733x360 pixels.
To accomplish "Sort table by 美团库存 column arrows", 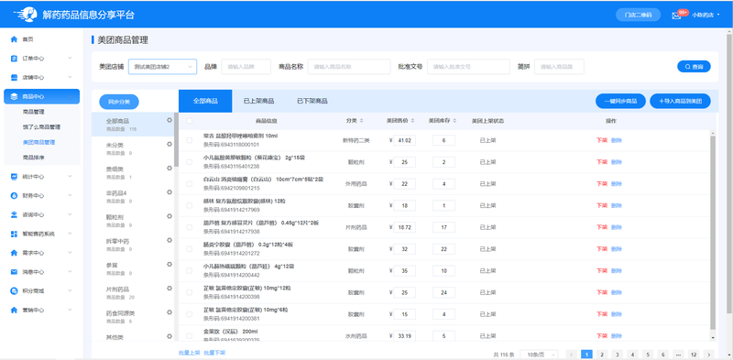I will [454, 121].
